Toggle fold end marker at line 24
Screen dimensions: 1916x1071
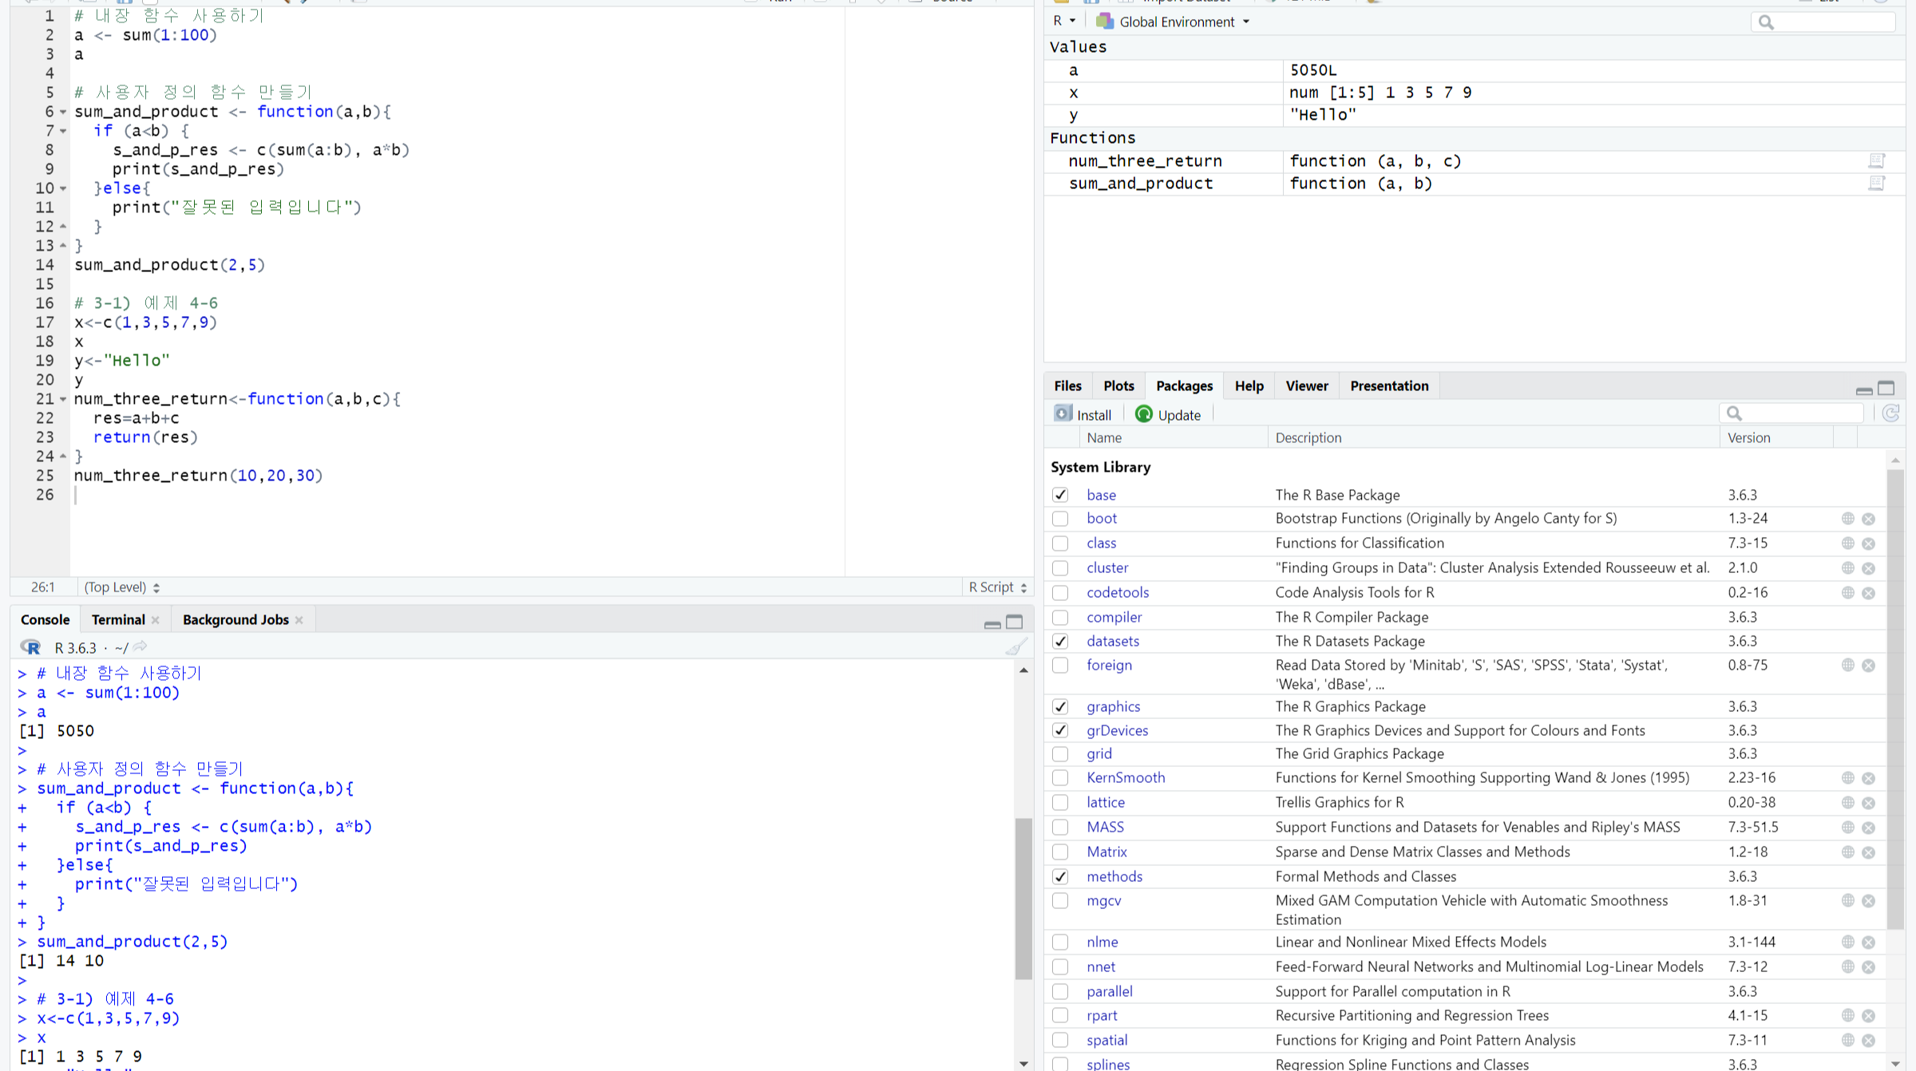pos(63,456)
